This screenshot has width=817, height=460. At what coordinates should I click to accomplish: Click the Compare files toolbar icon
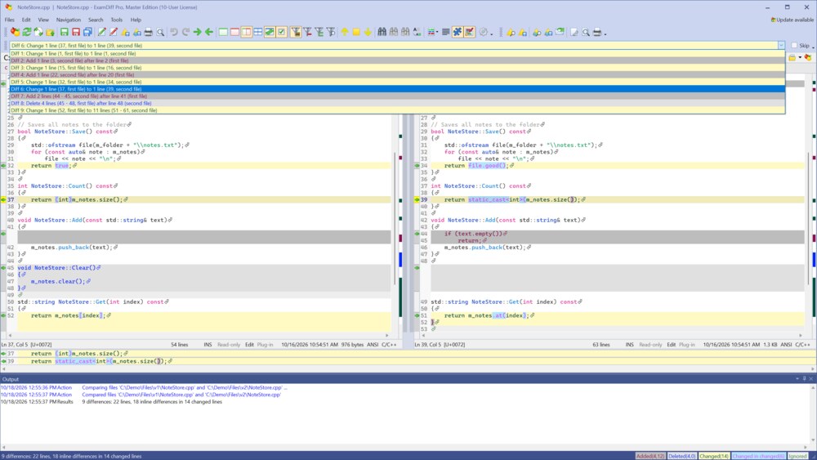[15, 33]
